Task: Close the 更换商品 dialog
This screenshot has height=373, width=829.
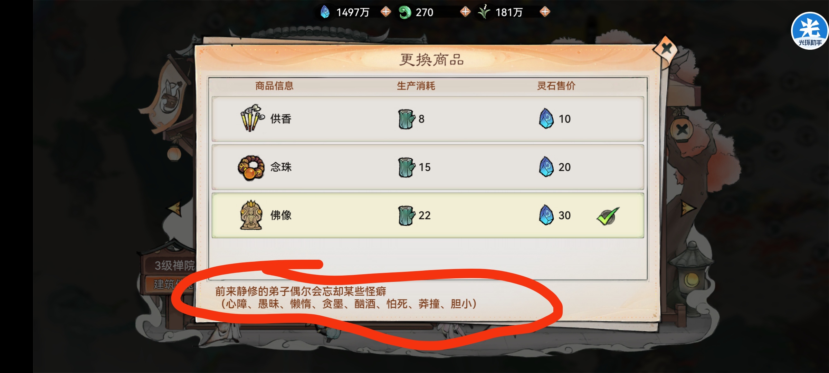Action: coord(666,49)
